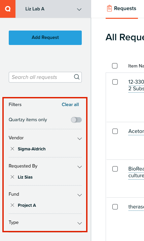Image resolution: width=144 pixels, height=241 pixels.
Task: Tick the Aceton item checkbox
Action: [115, 131]
